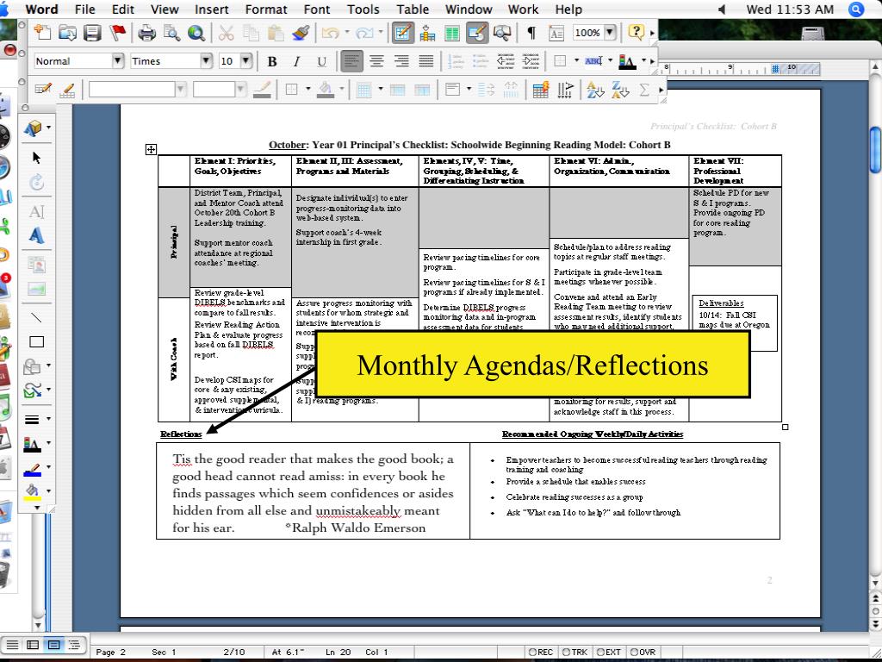Toggle Center text alignment
882x662 pixels.
pyautogui.click(x=376, y=61)
